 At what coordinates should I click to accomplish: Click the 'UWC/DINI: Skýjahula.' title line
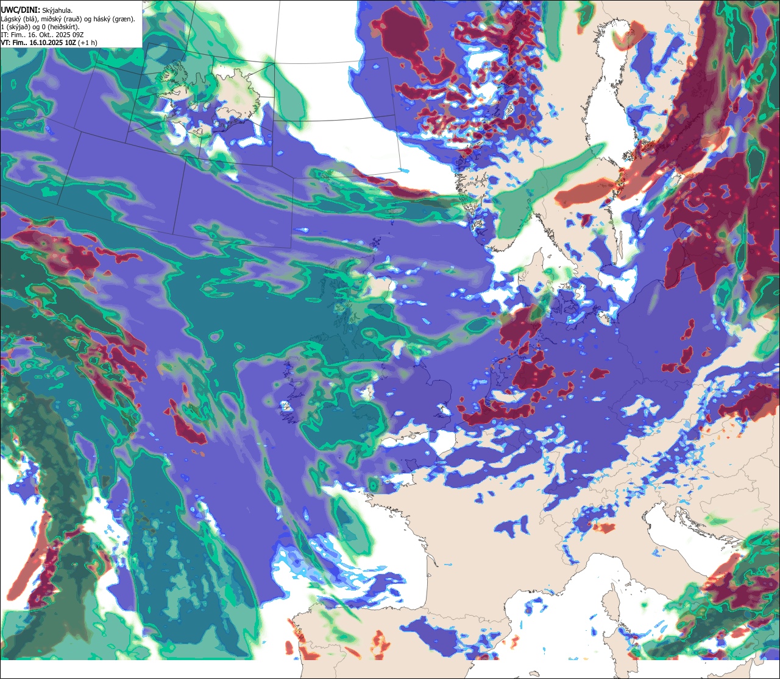(x=36, y=10)
